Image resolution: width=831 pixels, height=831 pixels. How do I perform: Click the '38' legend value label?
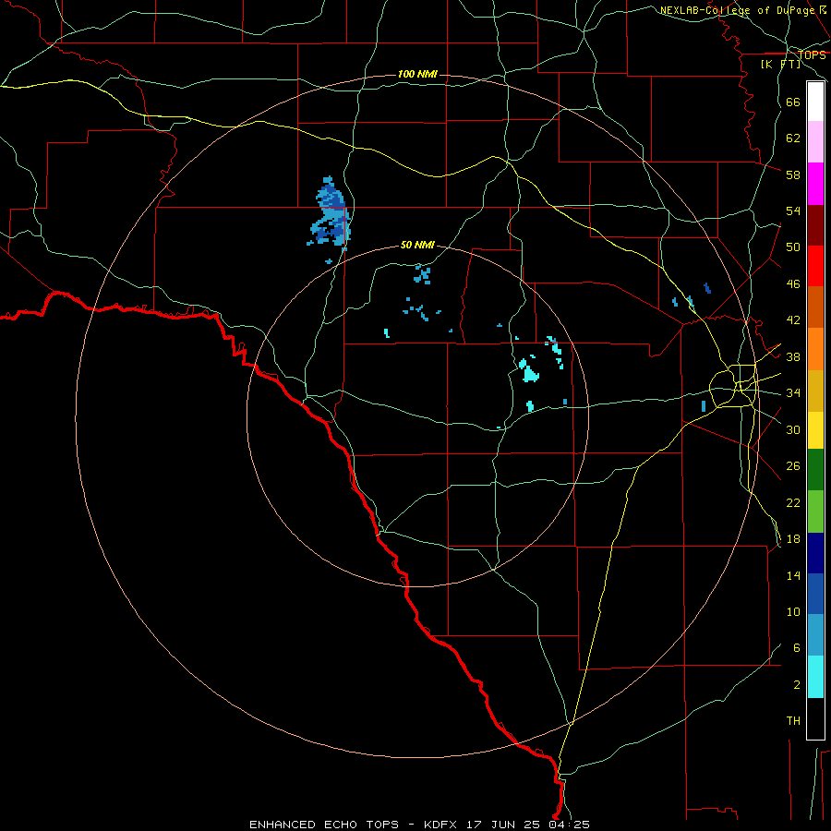pyautogui.click(x=793, y=356)
